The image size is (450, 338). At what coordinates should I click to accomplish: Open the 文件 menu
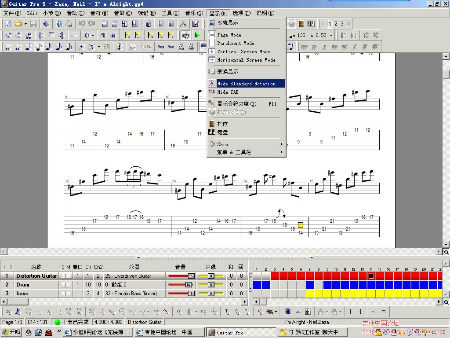pyautogui.click(x=12, y=13)
